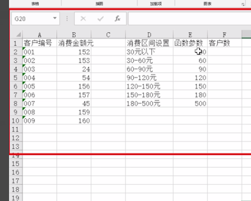Select column A header
251x201 pixels.
(x=40, y=35)
